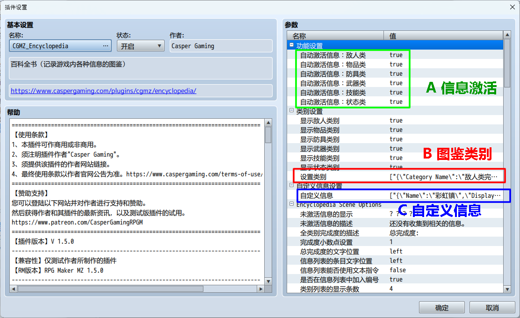The width and height of the screenshot is (520, 318).
Task: Select the 显示物品类别 parameter row
Action: (x=395, y=130)
